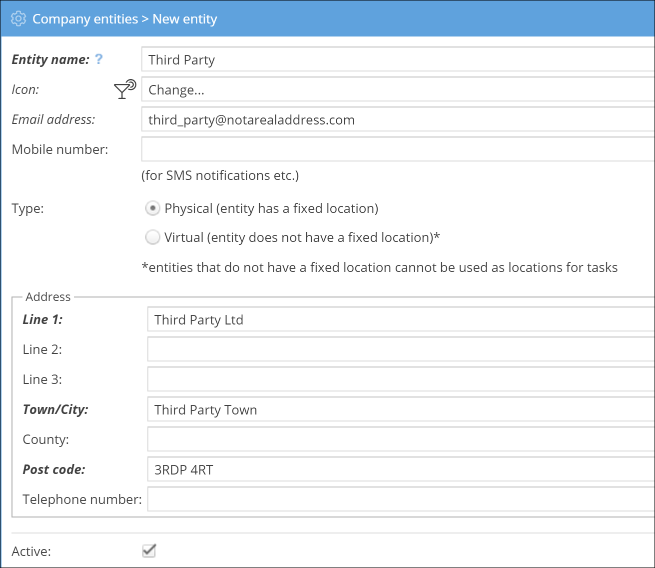Click the settings gear icon in header
The height and width of the screenshot is (568, 655).
18,19
